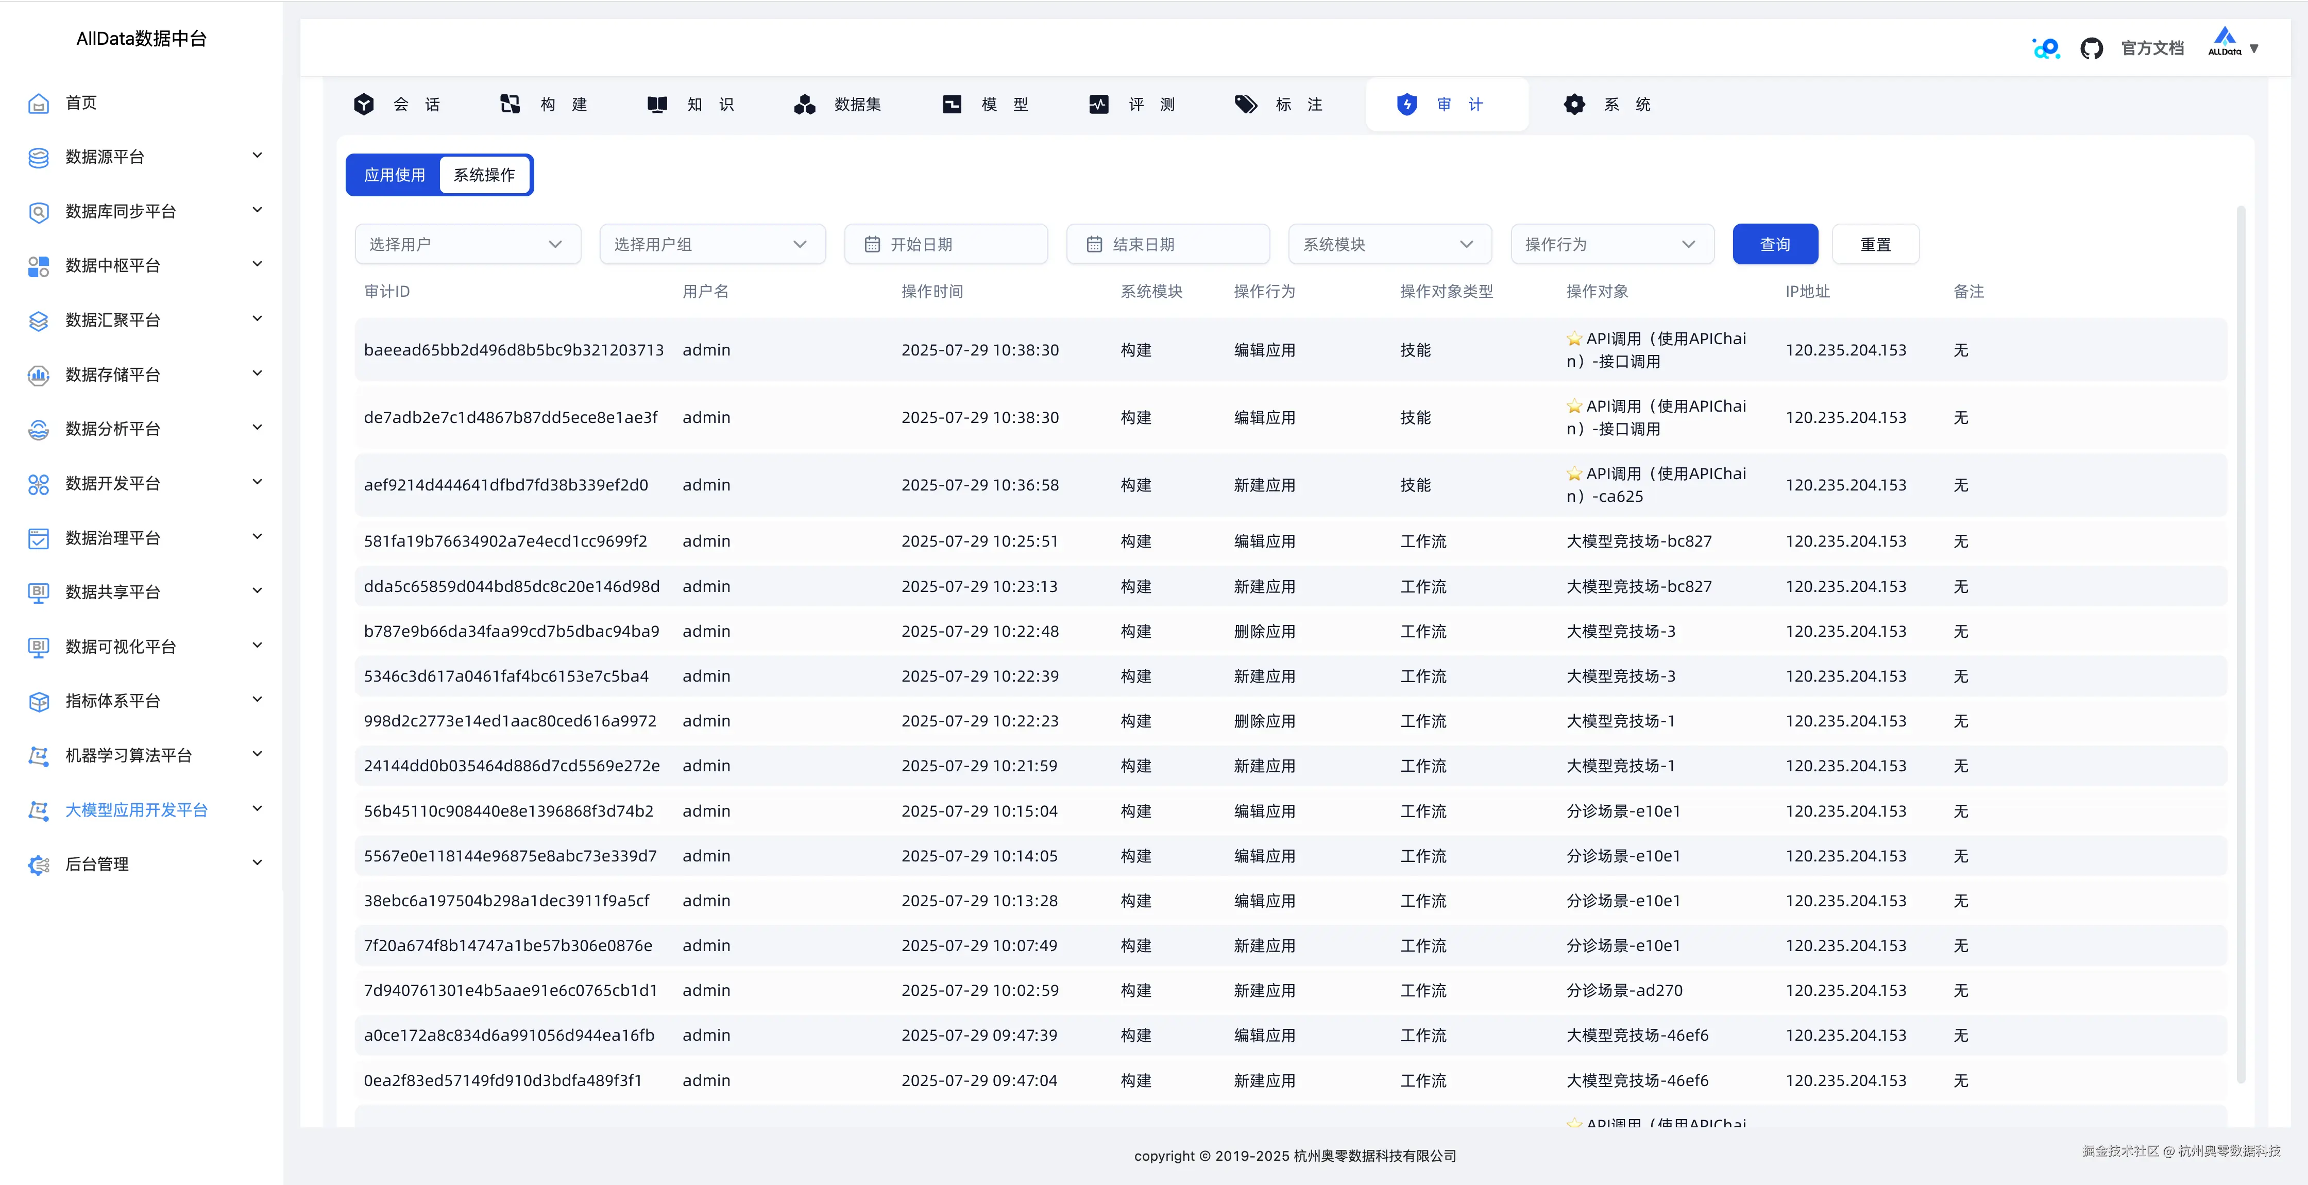Open the 系统 gear icon tab
2308x1185 pixels.
1573,105
